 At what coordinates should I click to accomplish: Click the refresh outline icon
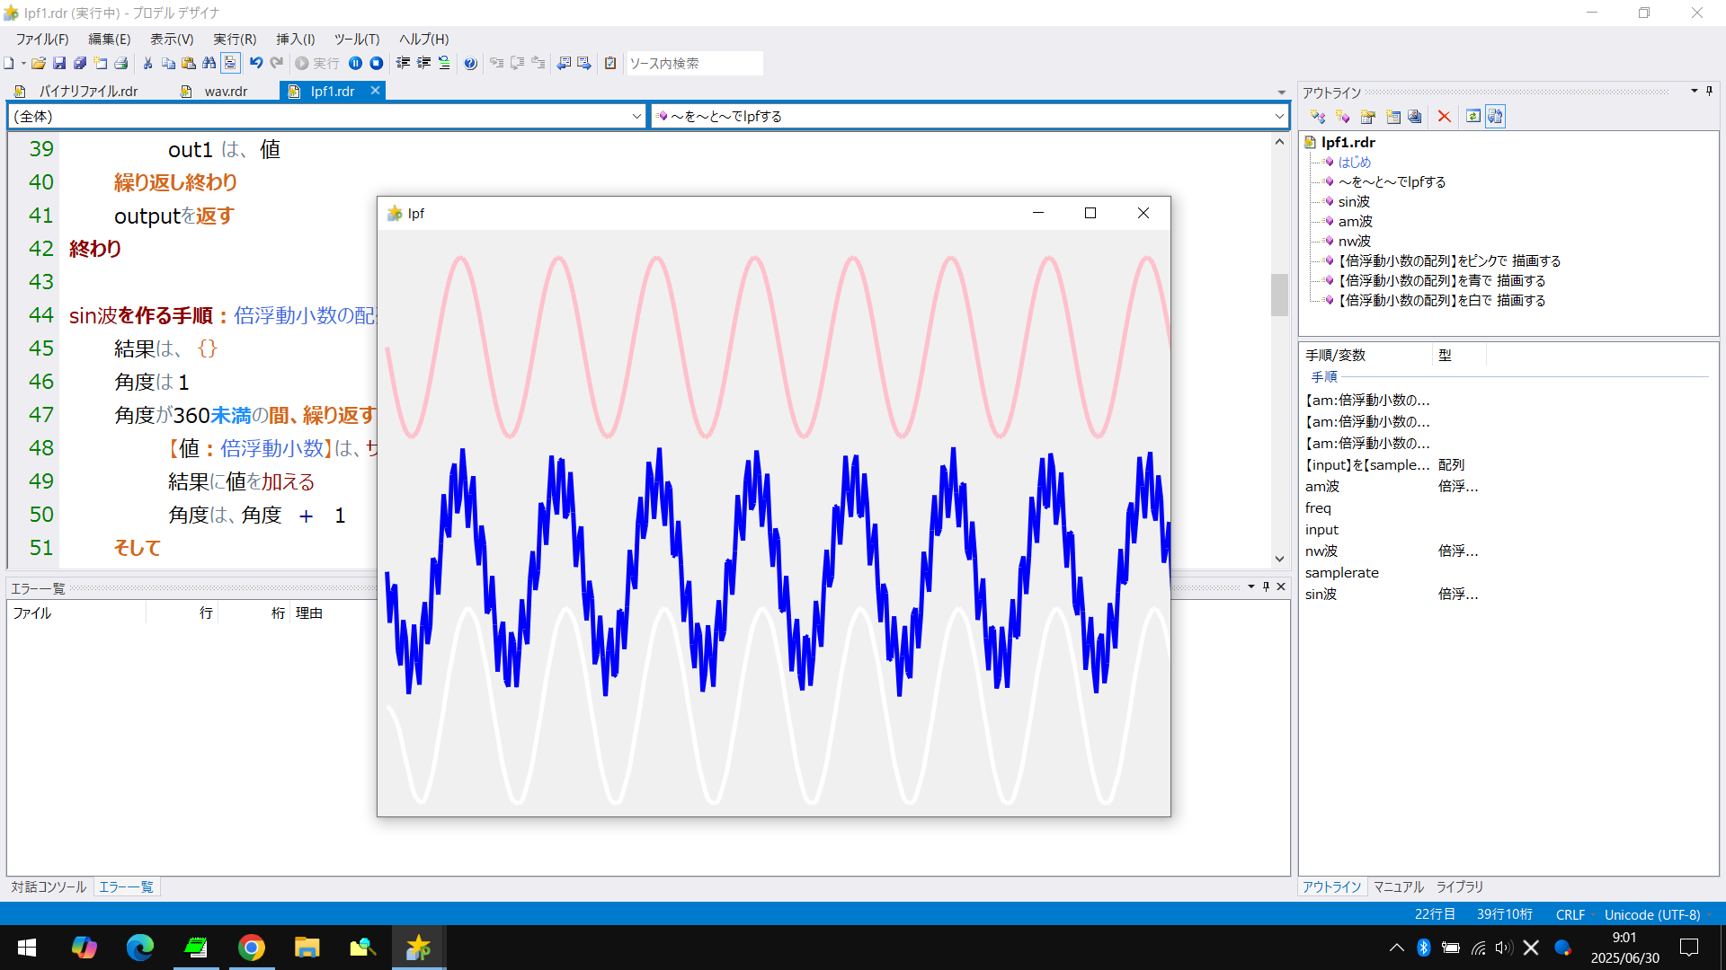pos(1472,117)
